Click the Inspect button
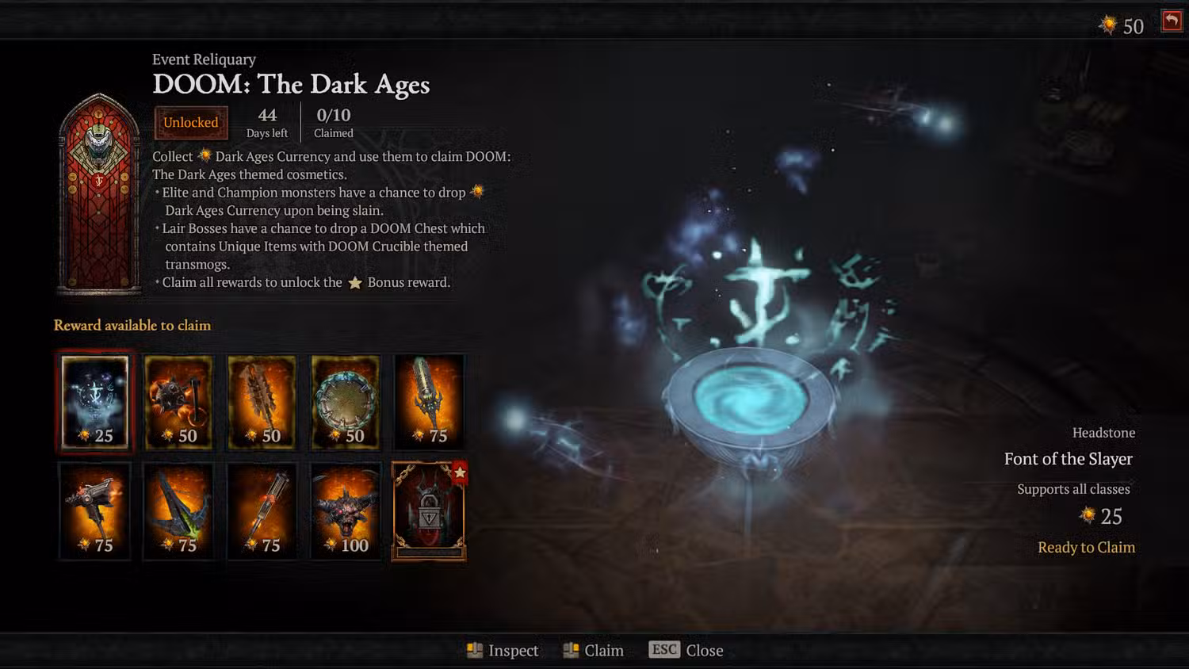 click(x=503, y=651)
